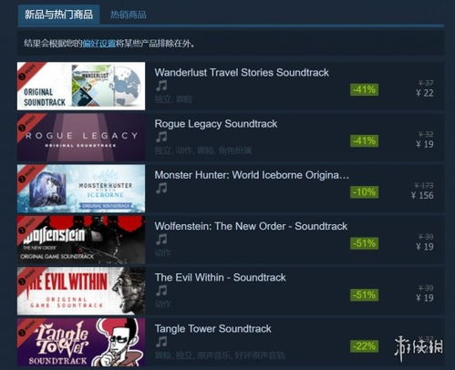Screen dimensions: 455x370
Task: Switch to the 热销商品 tab
Action: pyautogui.click(x=128, y=15)
